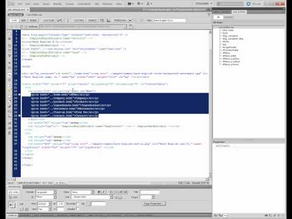Click the Merge Cells icon in Properties
This screenshot has height=219, width=292.
[x=22, y=209]
